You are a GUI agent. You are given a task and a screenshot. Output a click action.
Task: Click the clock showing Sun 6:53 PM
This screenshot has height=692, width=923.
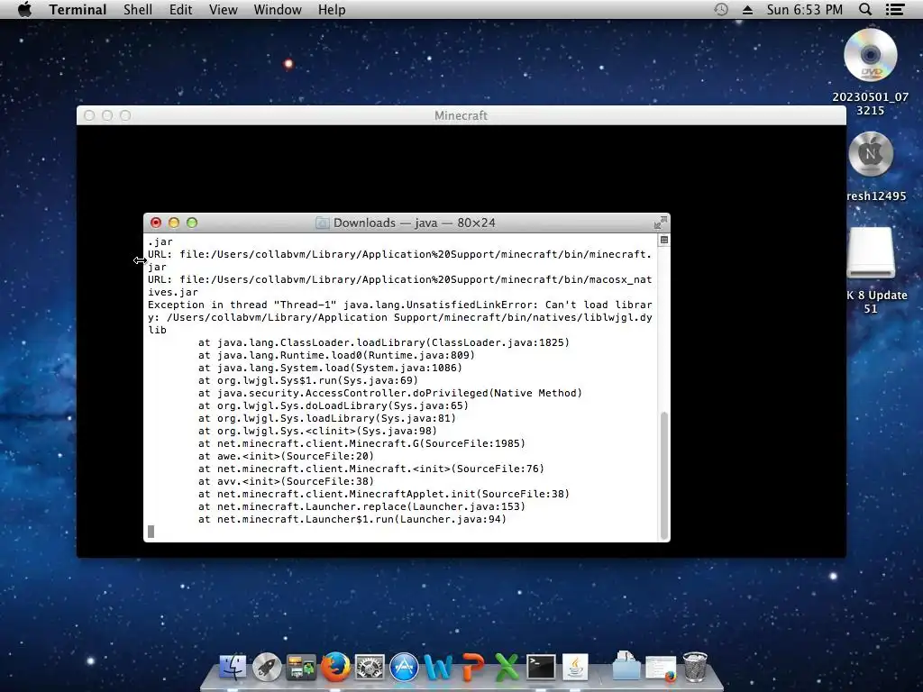pos(804,9)
